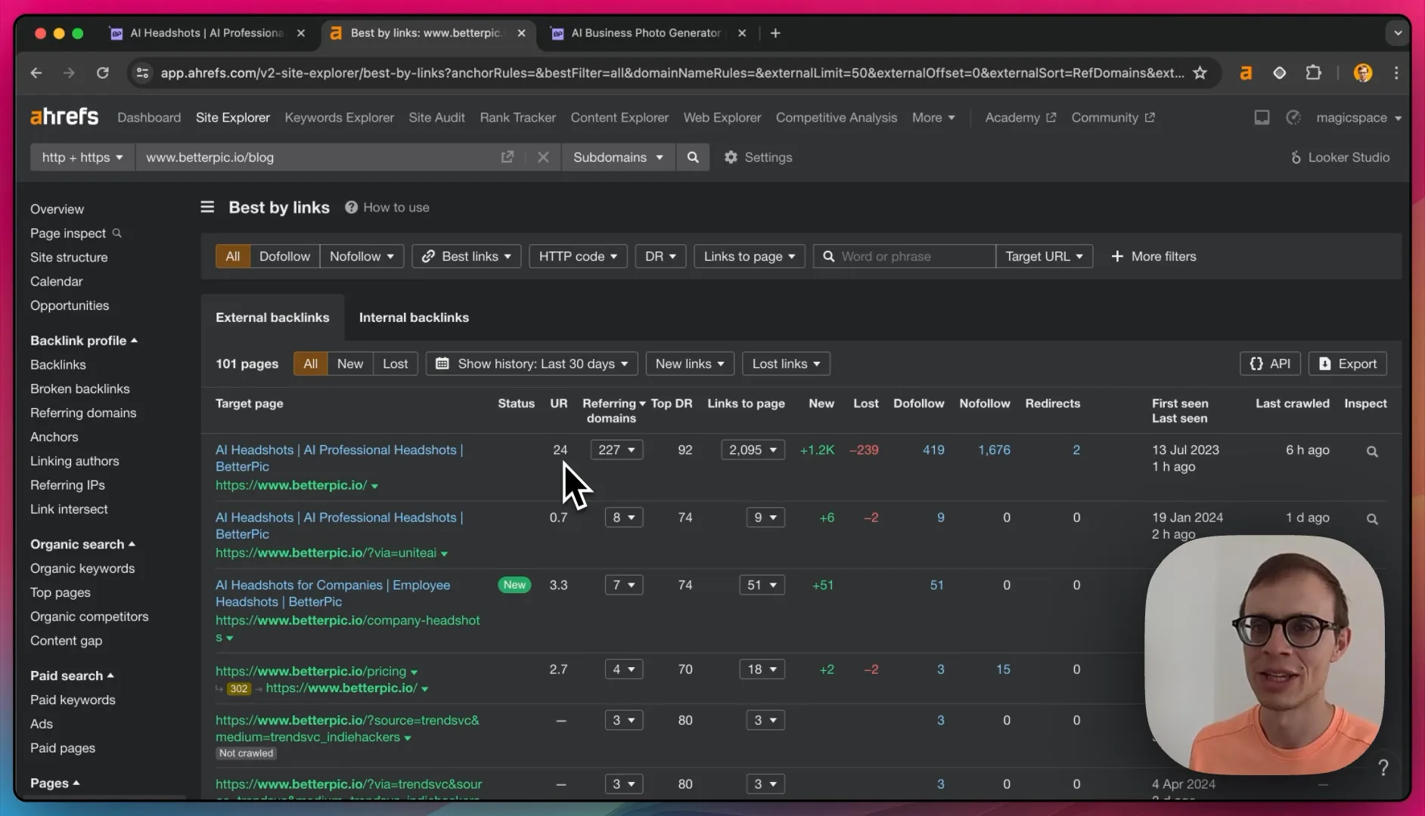1425x816 pixels.
Task: Open the Referring domains sidebar link
Action: 83,413
